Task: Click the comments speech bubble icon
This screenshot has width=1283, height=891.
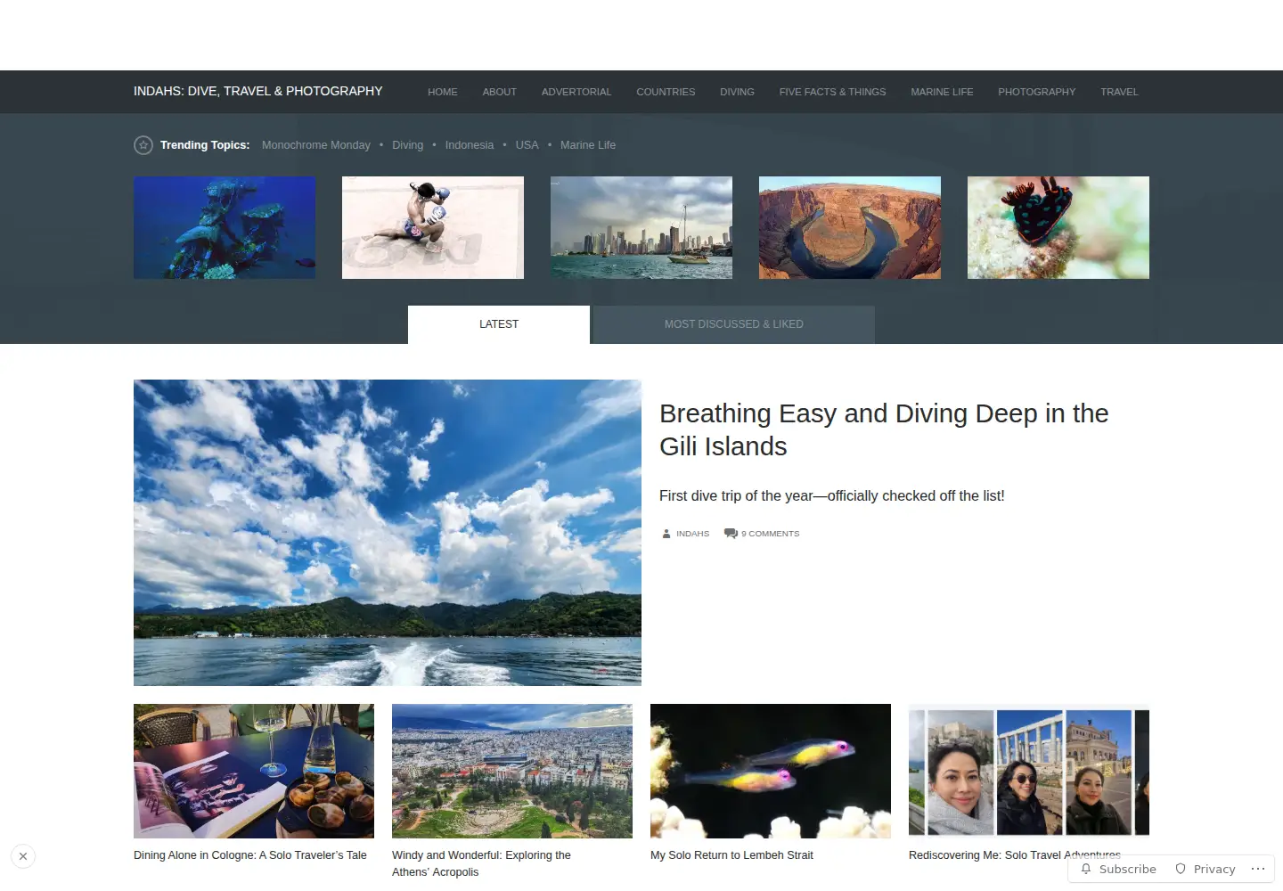Action: click(x=731, y=534)
